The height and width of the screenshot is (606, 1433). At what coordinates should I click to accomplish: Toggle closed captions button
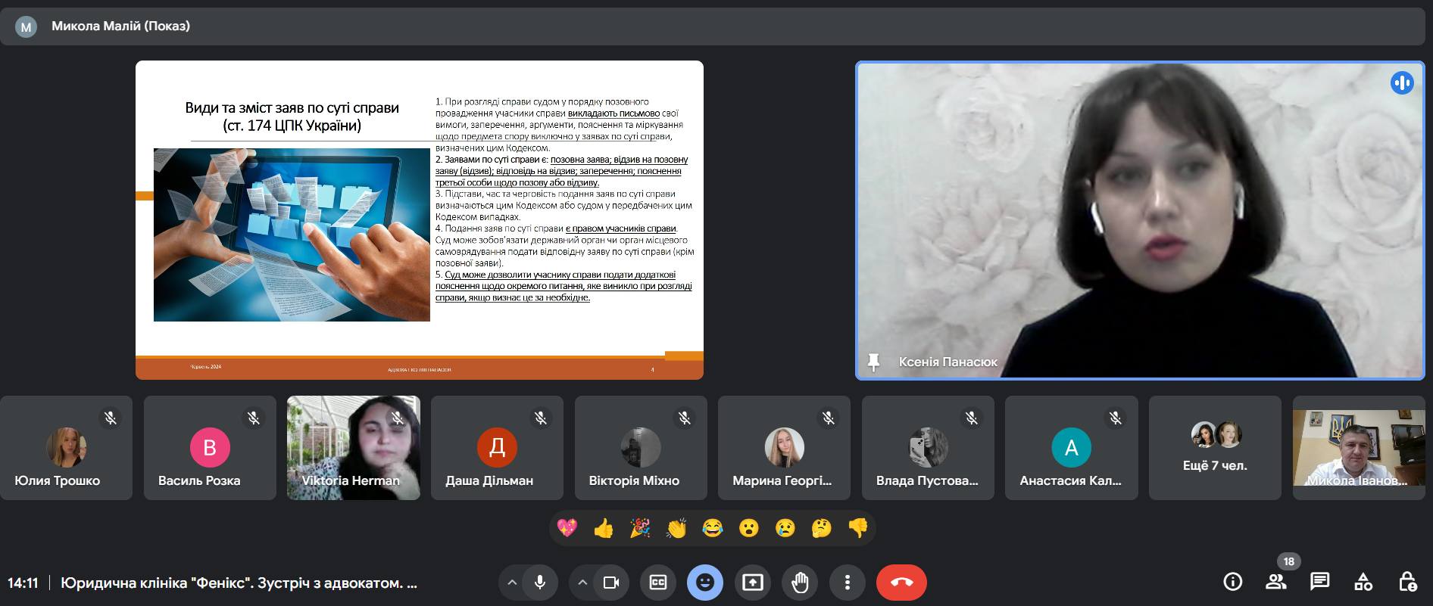[658, 583]
